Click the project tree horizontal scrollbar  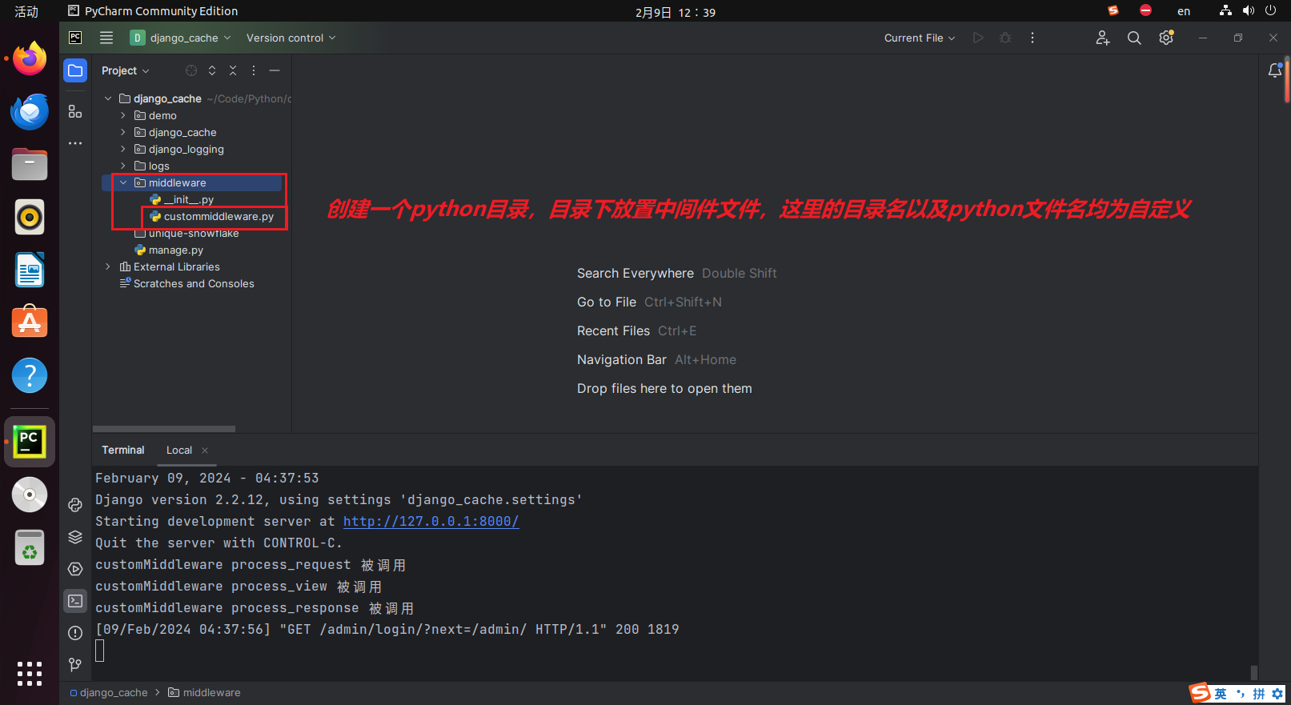[164, 429]
